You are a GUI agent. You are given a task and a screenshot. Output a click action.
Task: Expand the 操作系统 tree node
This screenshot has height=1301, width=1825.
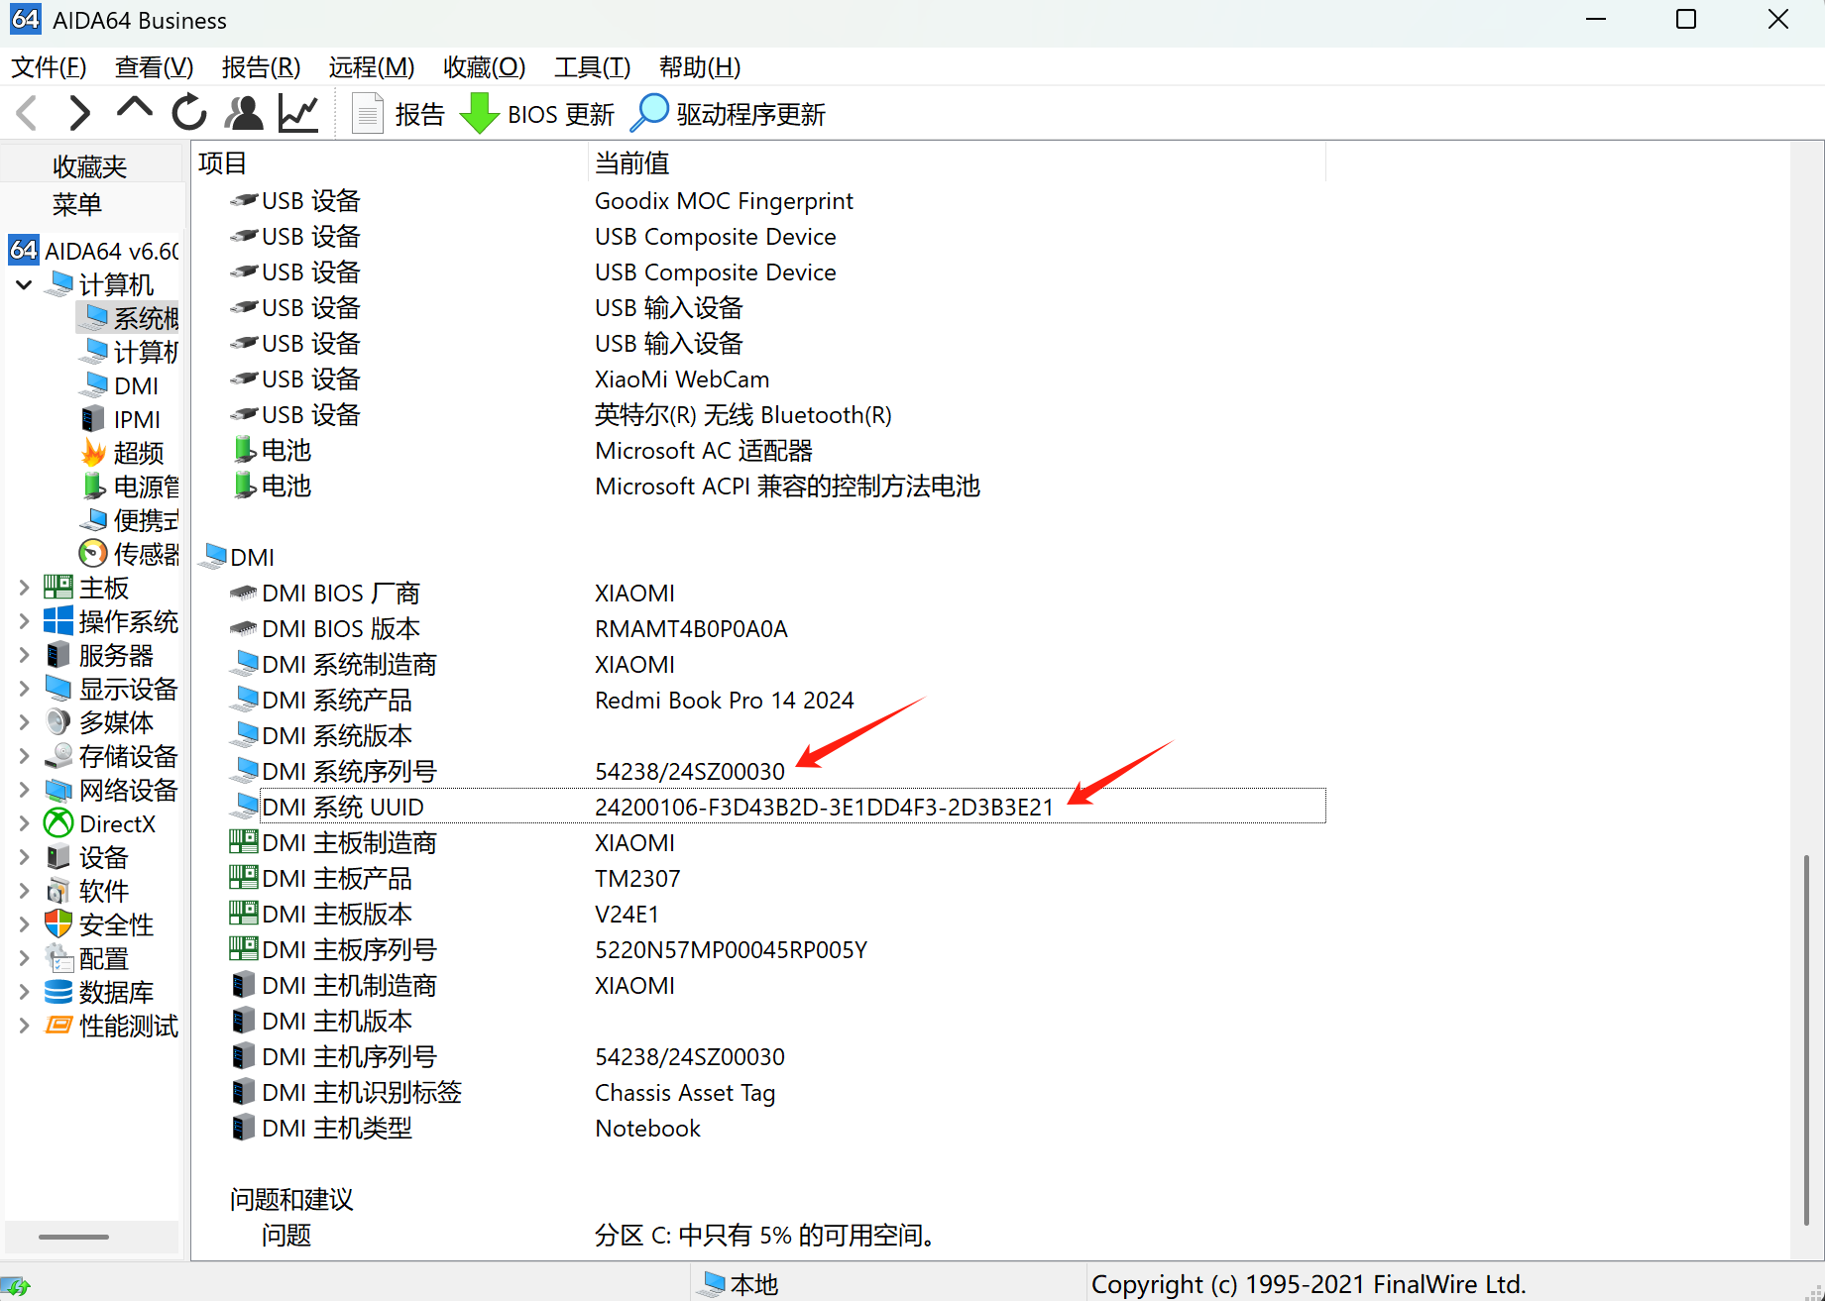pos(24,622)
